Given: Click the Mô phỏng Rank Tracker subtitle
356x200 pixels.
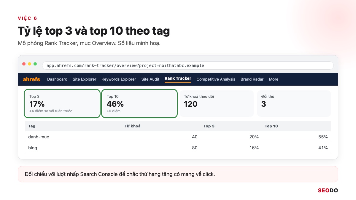Looking at the screenshot, I should tap(89, 43).
